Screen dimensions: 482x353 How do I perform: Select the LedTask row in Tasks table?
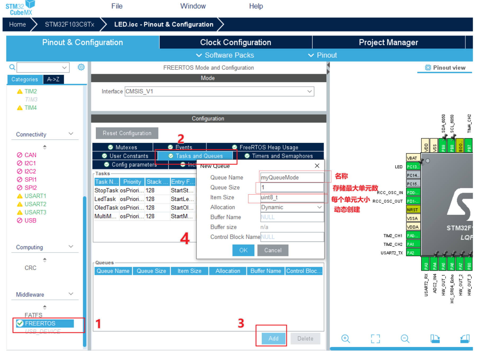(145, 199)
